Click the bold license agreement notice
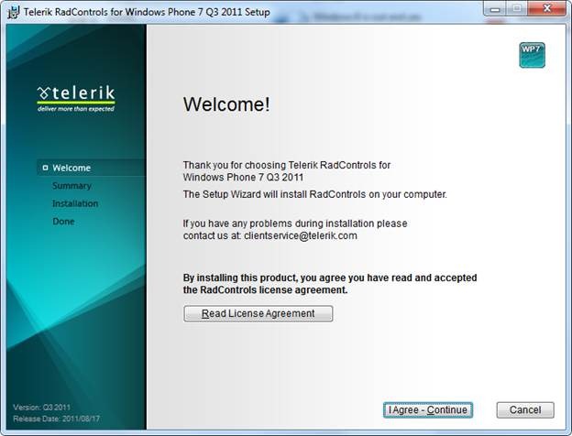The height and width of the screenshot is (436, 572). 329,284
